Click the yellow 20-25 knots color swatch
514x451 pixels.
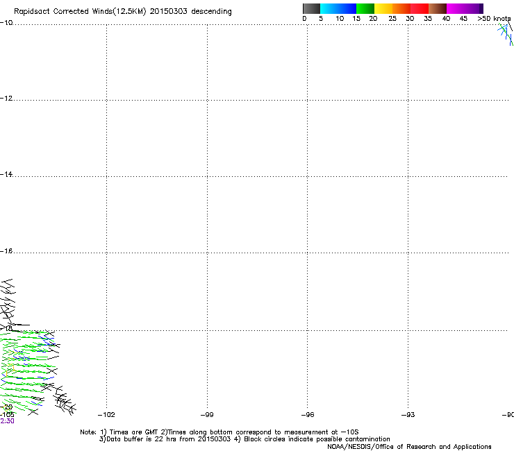tap(383, 8)
